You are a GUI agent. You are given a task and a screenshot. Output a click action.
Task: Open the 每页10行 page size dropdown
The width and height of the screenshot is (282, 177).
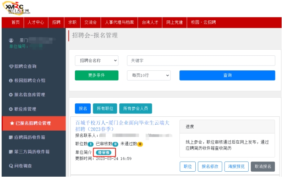coord(149,75)
